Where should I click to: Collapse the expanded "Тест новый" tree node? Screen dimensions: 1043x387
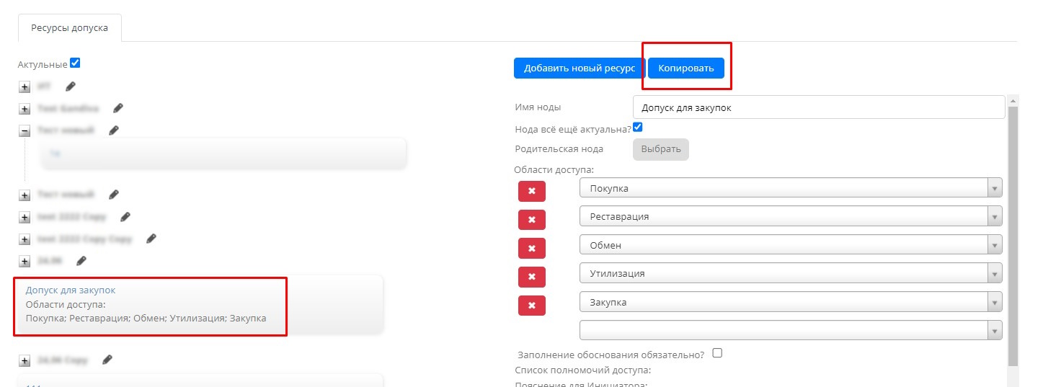coord(25,131)
